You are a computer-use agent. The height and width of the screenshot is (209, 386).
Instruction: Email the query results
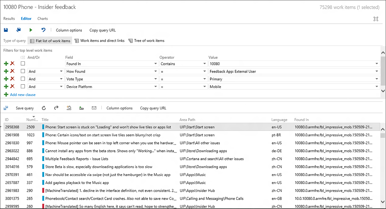coord(94,108)
